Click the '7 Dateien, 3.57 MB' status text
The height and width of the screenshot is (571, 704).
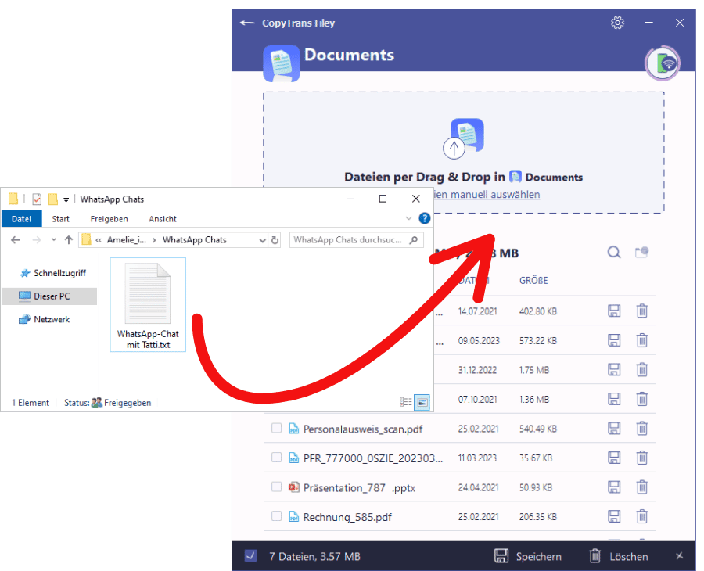pyautogui.click(x=314, y=557)
